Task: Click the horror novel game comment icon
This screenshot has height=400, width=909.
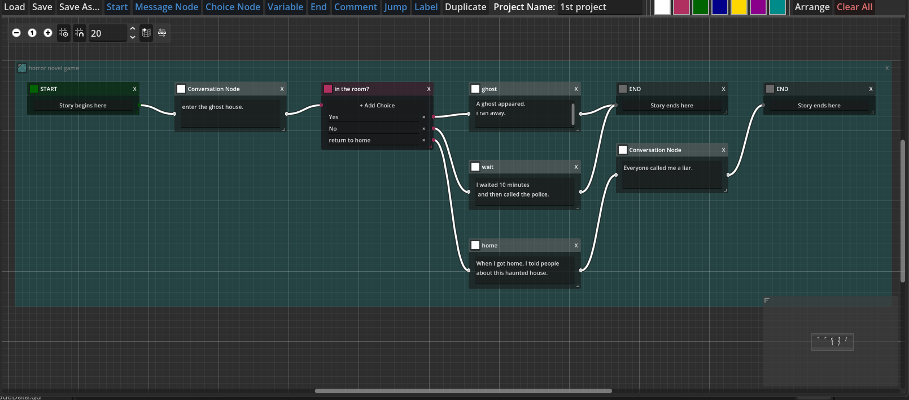Action: click(22, 68)
